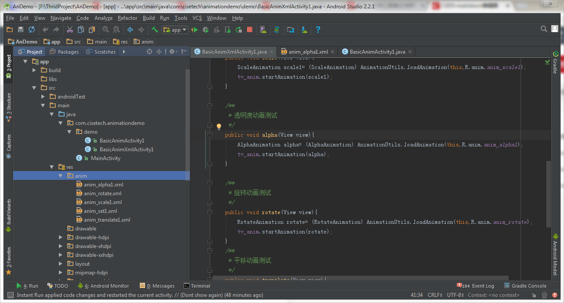Open the AVD Manager icon
This screenshot has height=303, width=564.
pos(263,29)
